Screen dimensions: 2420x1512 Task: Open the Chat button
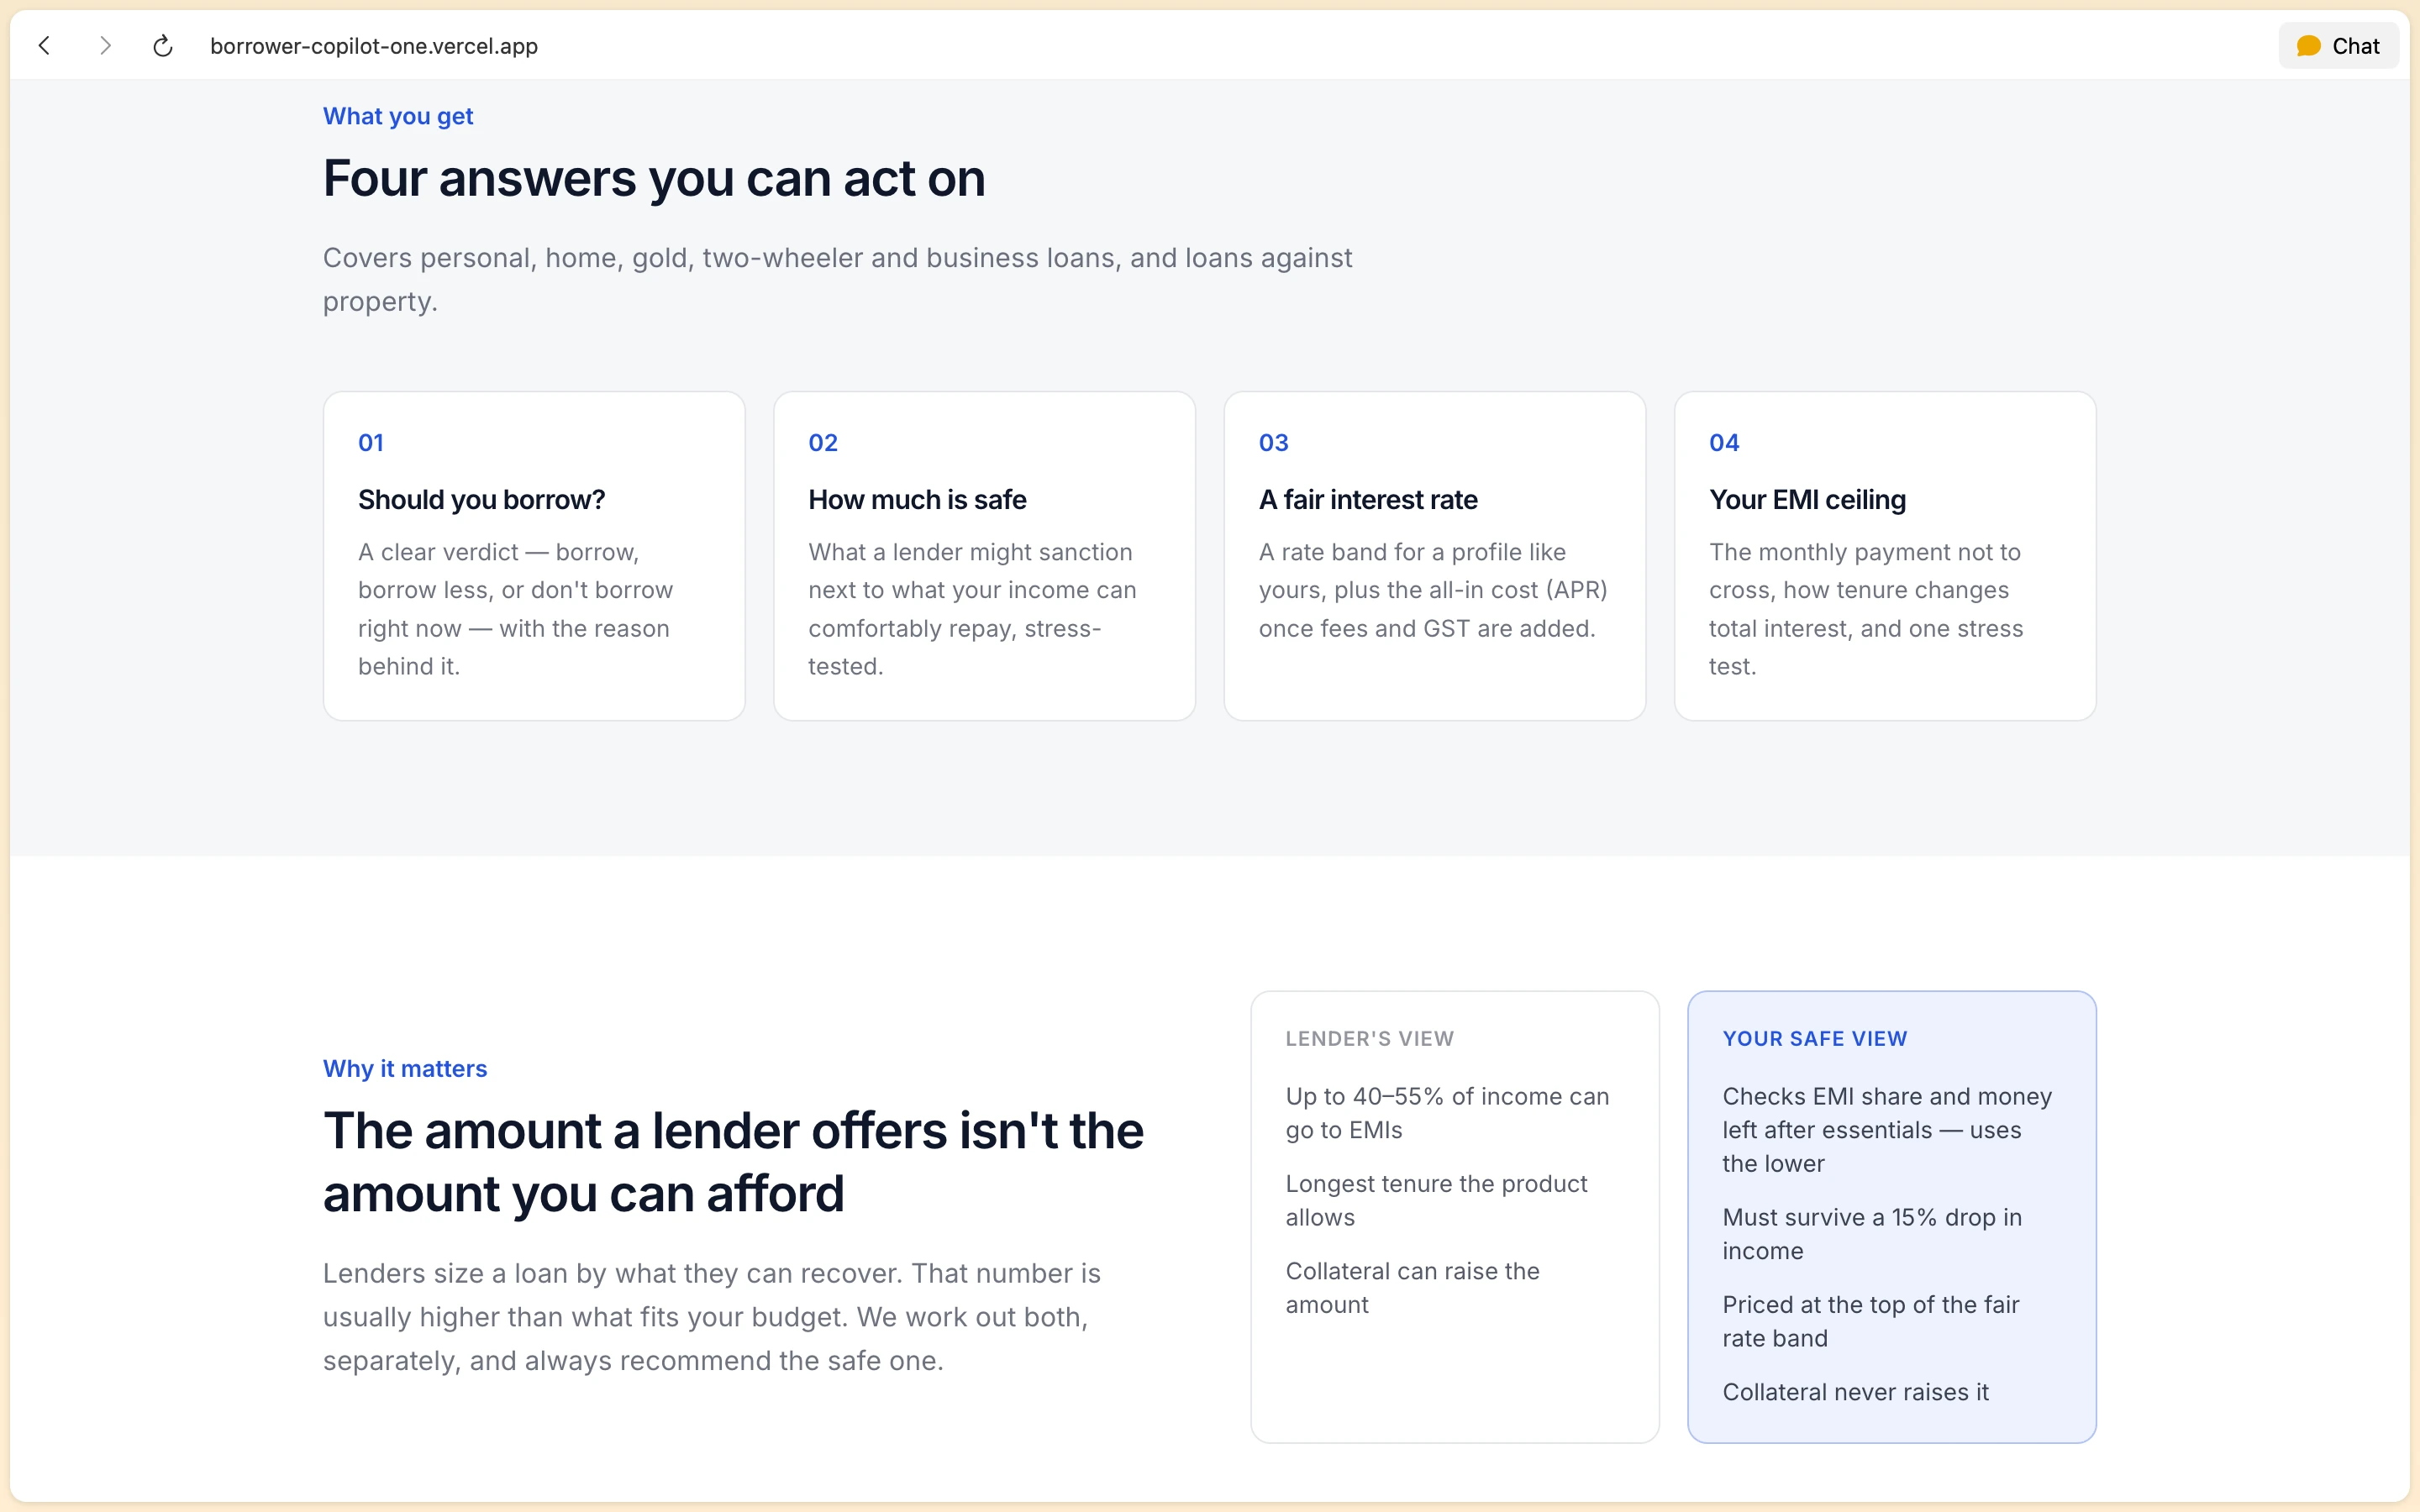coord(2338,46)
